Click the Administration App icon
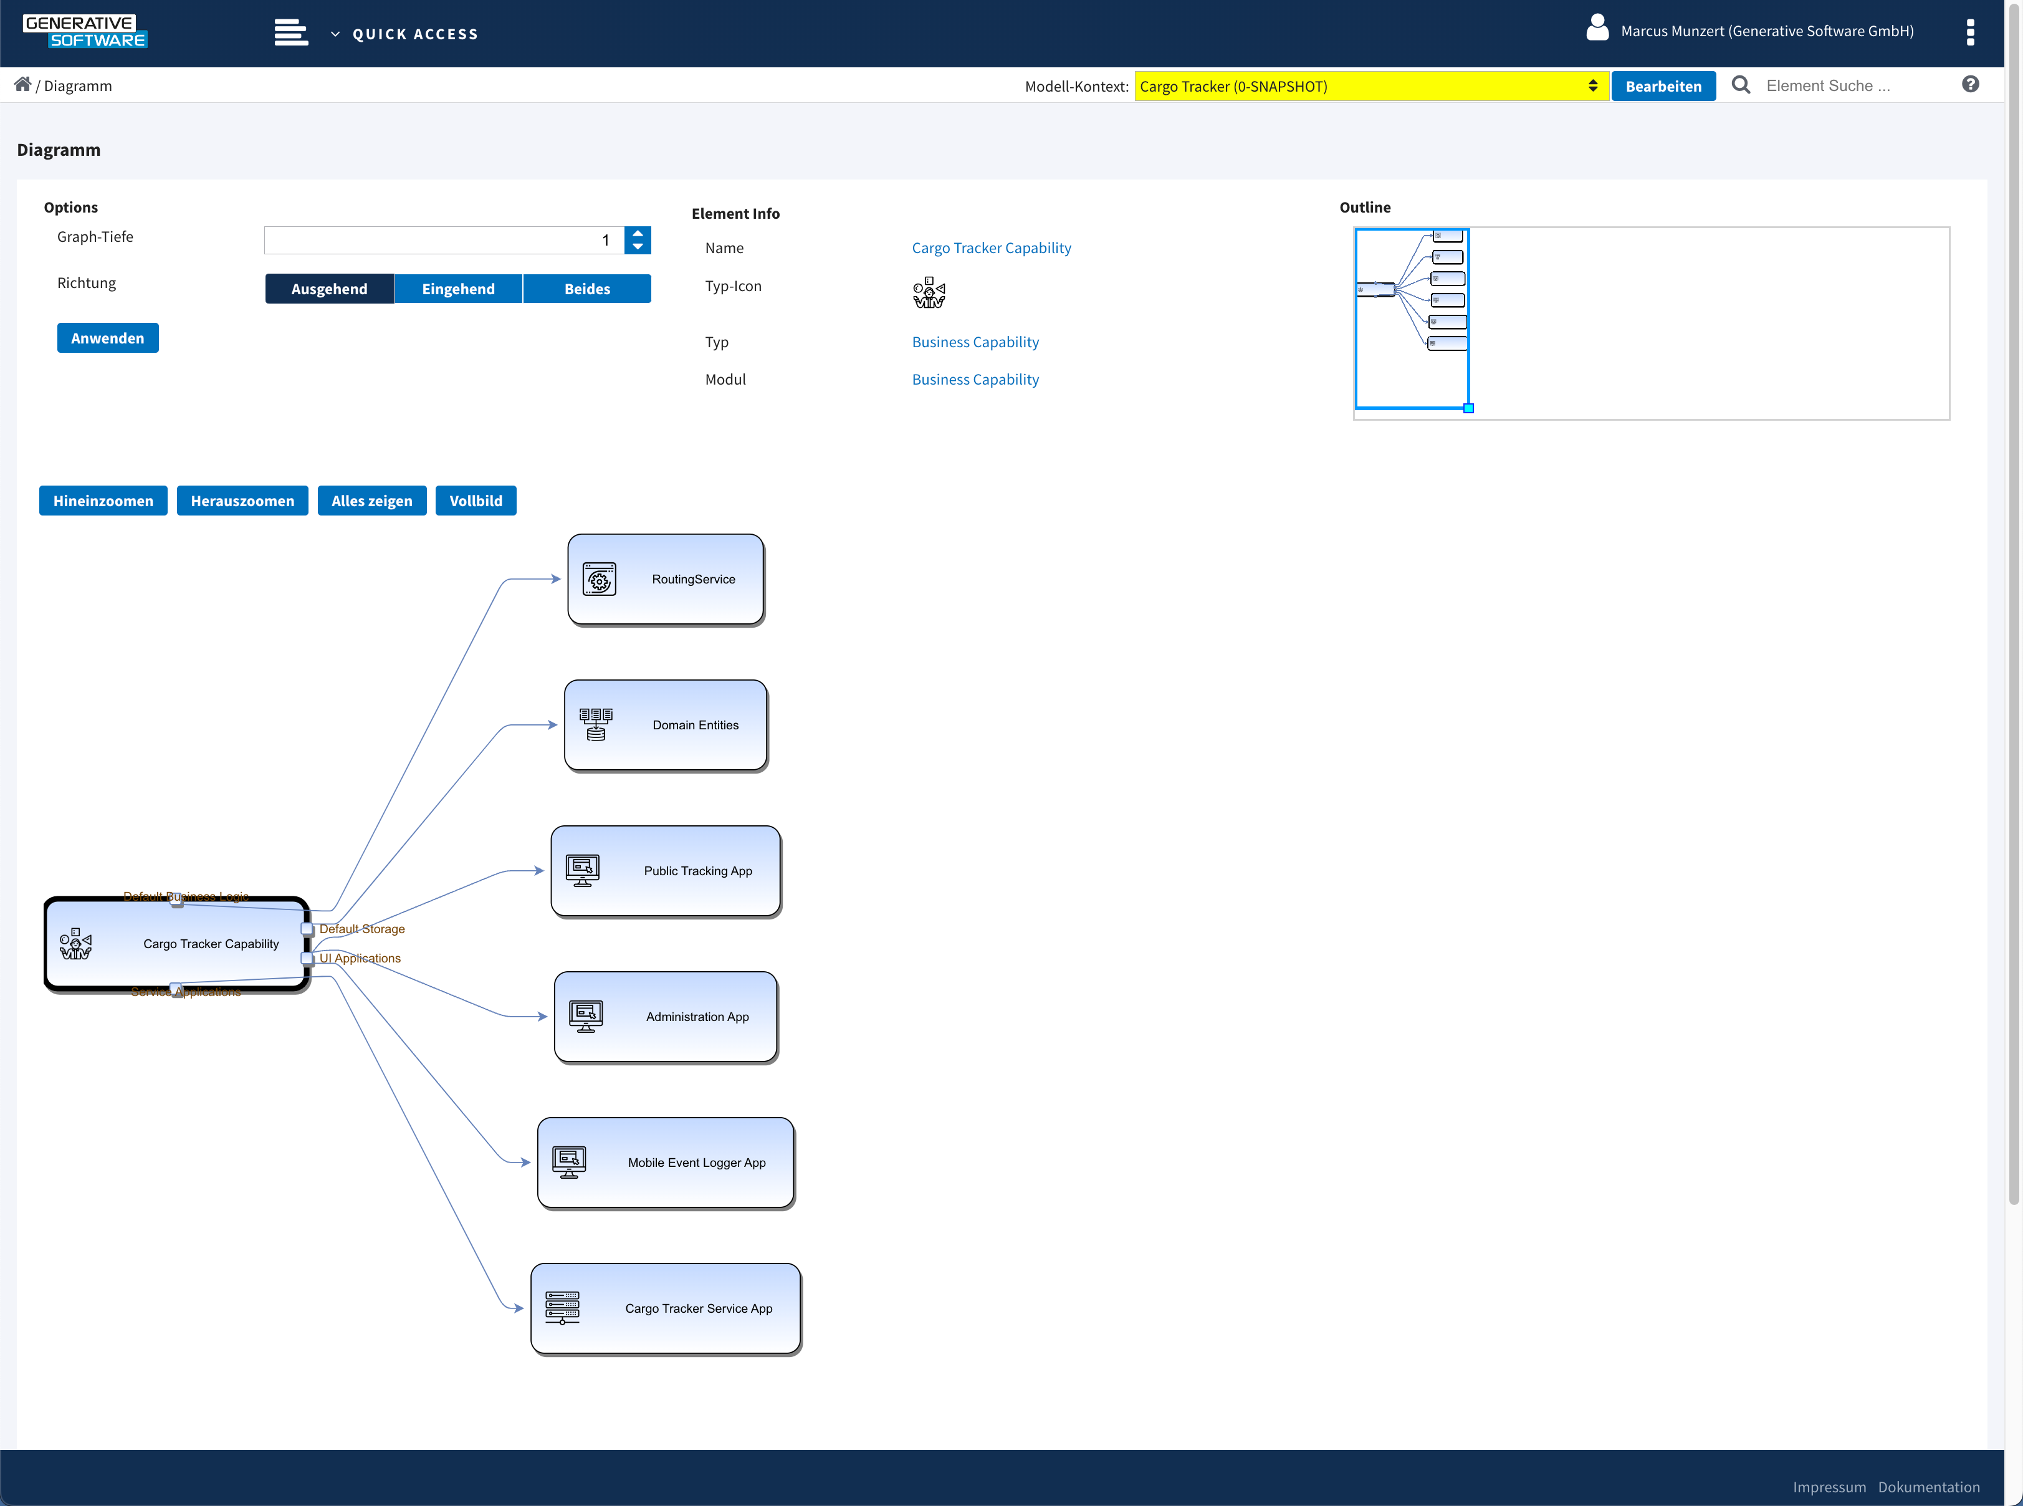This screenshot has width=2023, height=1506. click(585, 1015)
